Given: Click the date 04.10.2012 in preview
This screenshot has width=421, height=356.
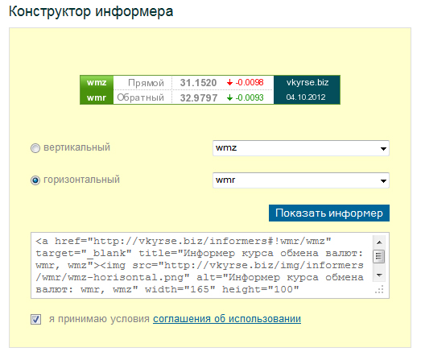Looking at the screenshot, I should click(306, 97).
